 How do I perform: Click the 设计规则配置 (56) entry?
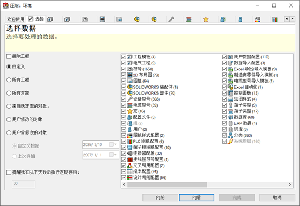(149, 177)
